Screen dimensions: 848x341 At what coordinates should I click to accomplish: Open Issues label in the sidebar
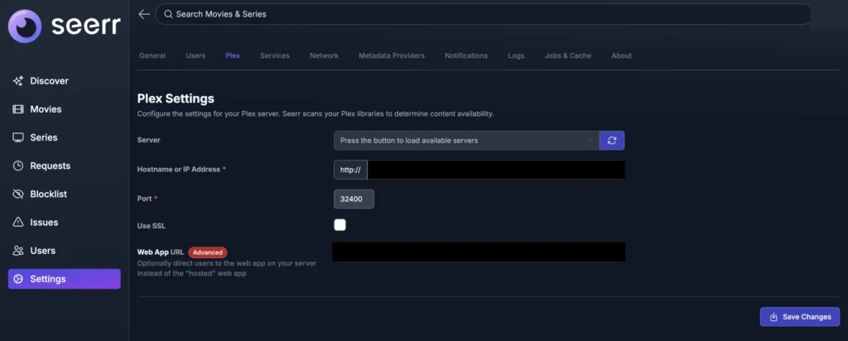pyautogui.click(x=45, y=222)
